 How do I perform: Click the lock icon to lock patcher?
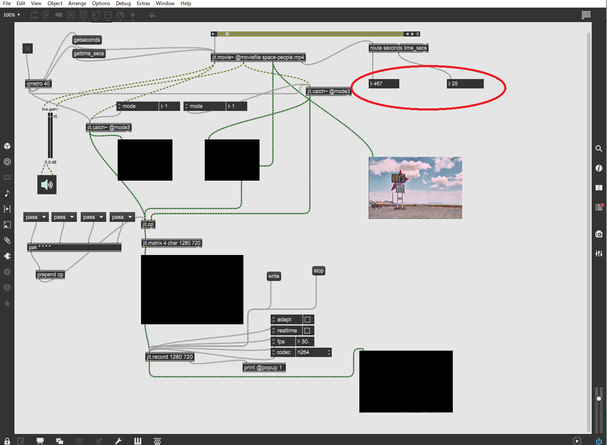tap(7, 441)
